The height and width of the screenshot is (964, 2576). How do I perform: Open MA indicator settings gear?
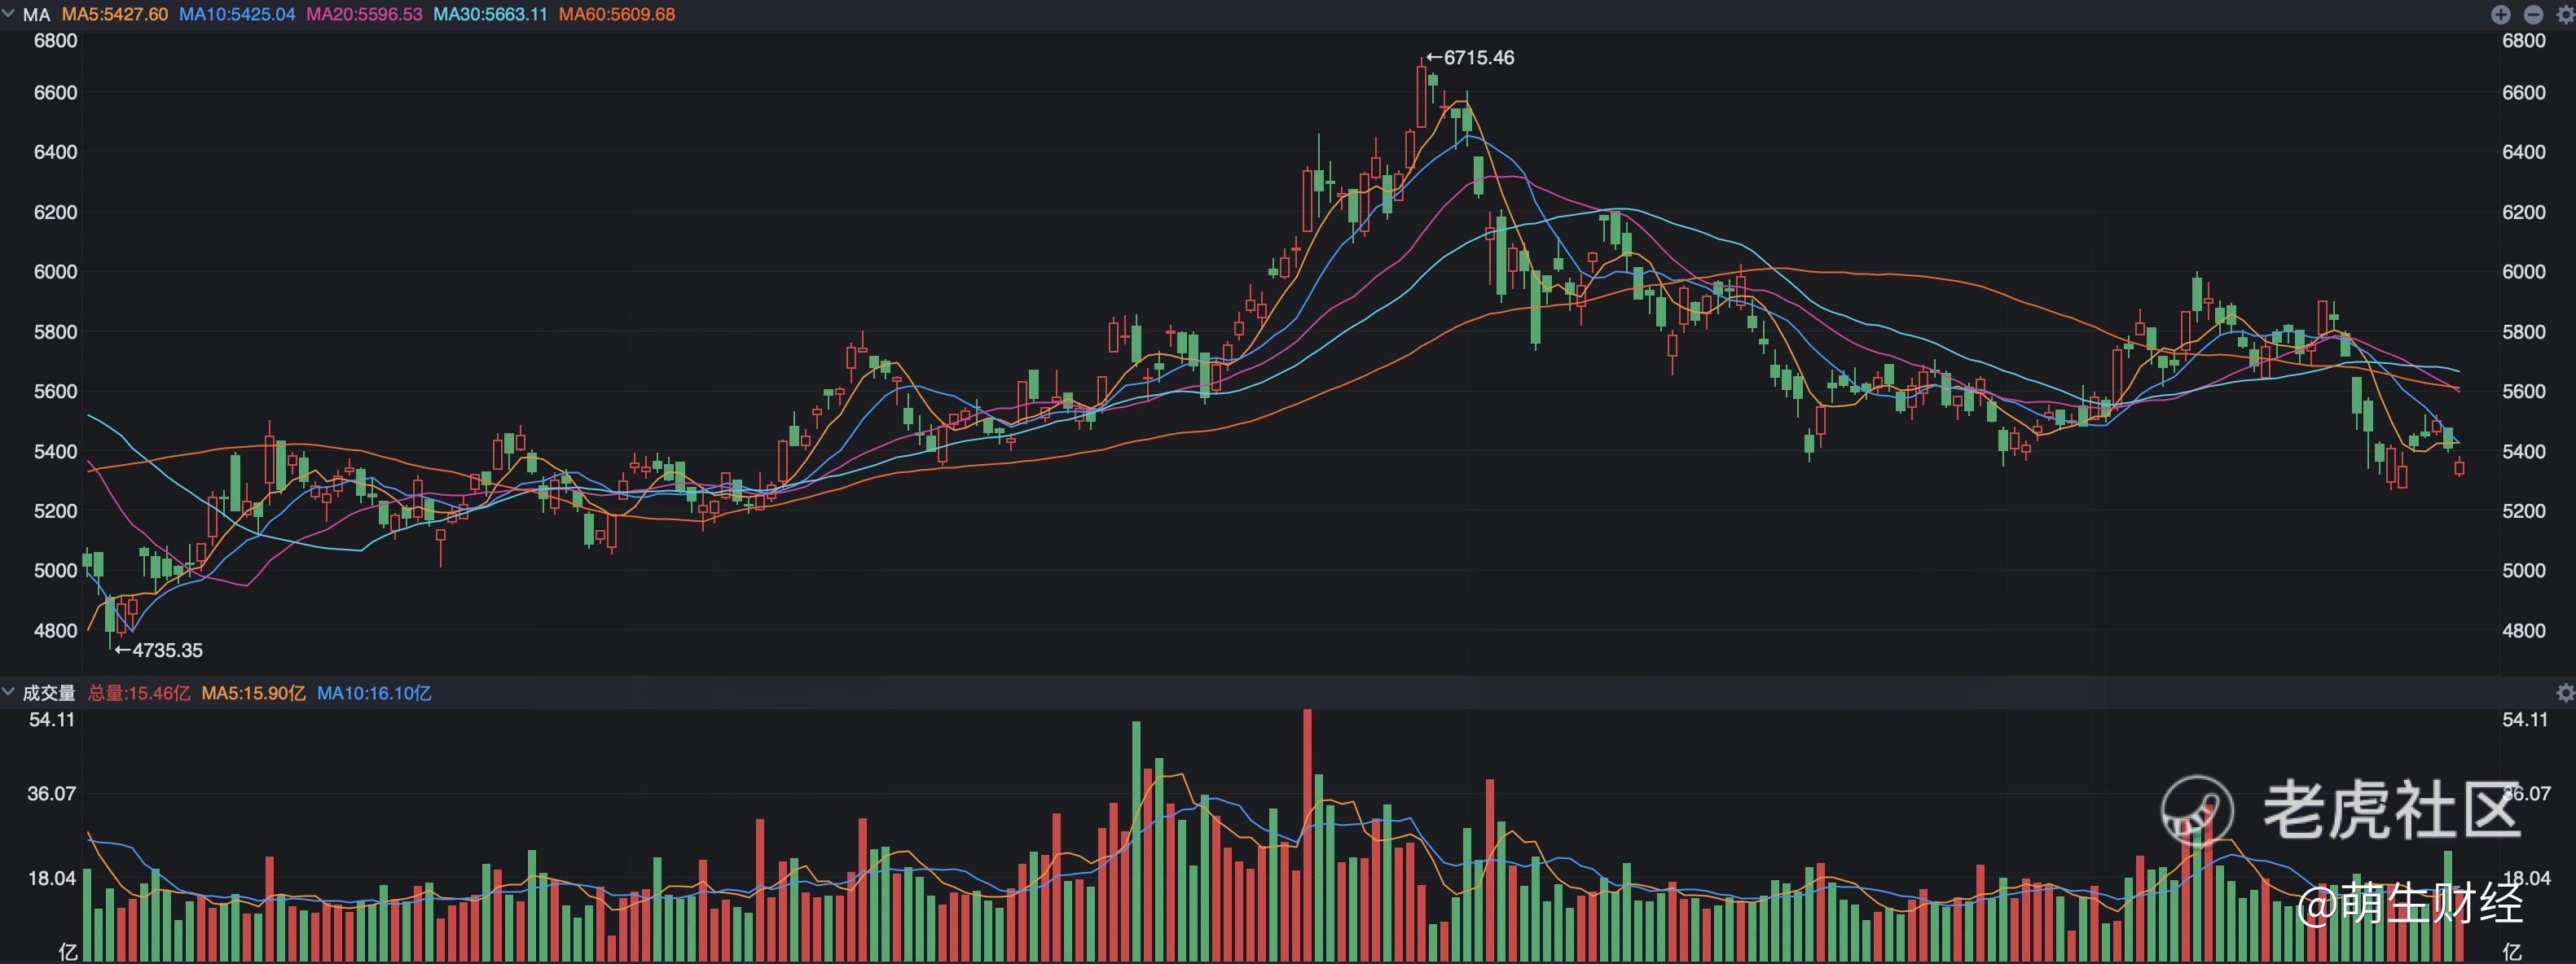(x=2565, y=14)
